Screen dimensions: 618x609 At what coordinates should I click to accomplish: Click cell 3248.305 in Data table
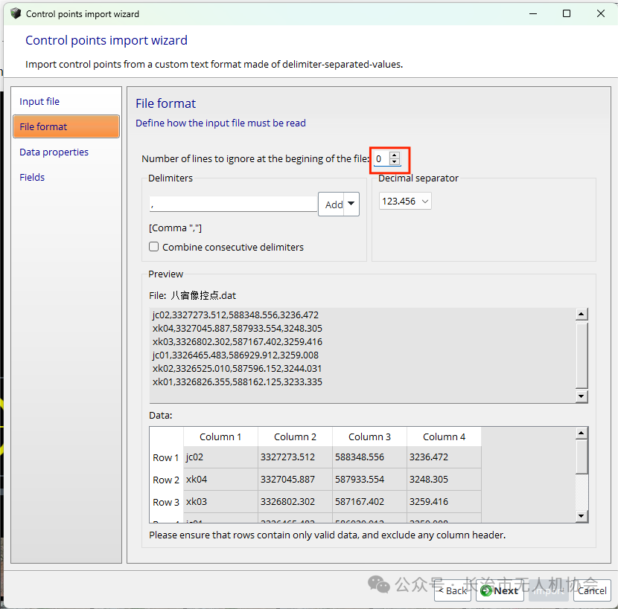pos(444,480)
